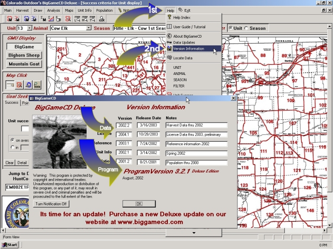Select the Unit radio button
The image size is (333, 249).
tap(231, 28)
